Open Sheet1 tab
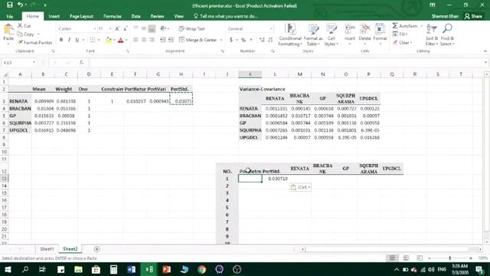The height and width of the screenshot is (276, 490). pos(47,249)
